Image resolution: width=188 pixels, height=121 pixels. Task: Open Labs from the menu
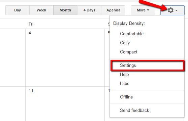pos(147,84)
